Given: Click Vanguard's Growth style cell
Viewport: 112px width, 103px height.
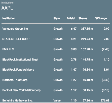Looking at the screenshot, I should (x=58, y=29).
